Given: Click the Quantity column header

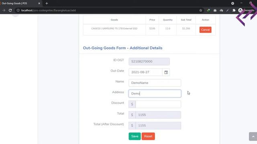Looking at the screenshot, I should 168,20.
